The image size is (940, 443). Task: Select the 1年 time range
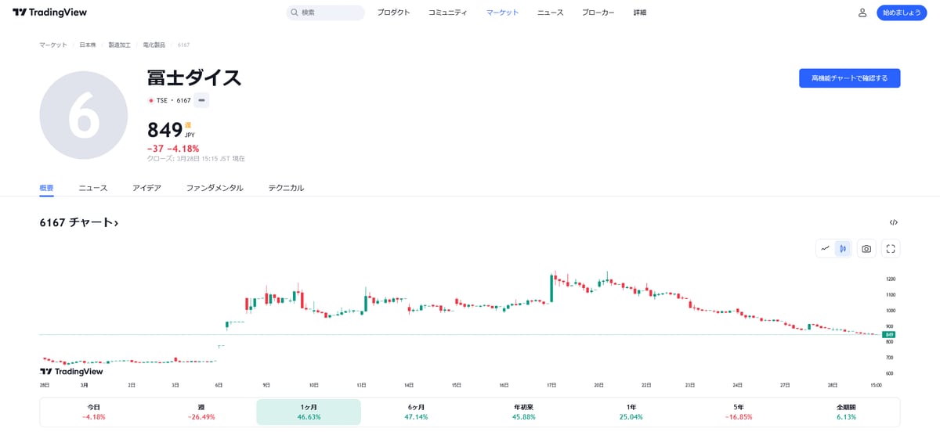[631, 412]
